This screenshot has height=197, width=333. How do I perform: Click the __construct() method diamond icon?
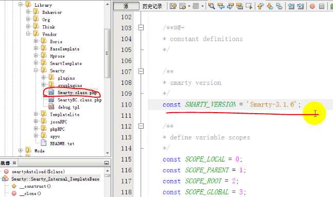click(x=14, y=186)
